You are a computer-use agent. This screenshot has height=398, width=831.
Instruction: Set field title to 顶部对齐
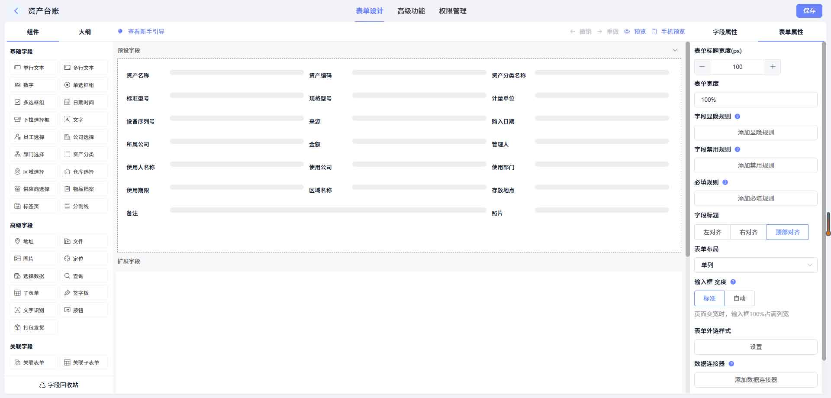pos(788,232)
